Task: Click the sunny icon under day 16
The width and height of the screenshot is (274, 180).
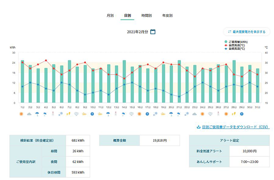Action: 139,114
